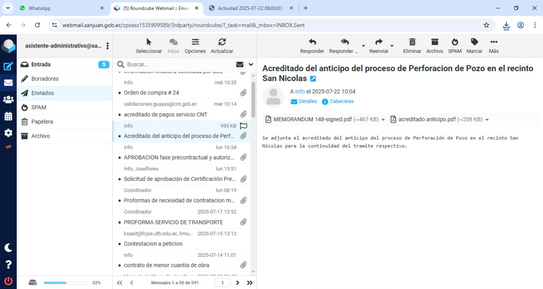Open the contacts icon in left sidebar
This screenshot has height=289, width=543.
point(8,100)
